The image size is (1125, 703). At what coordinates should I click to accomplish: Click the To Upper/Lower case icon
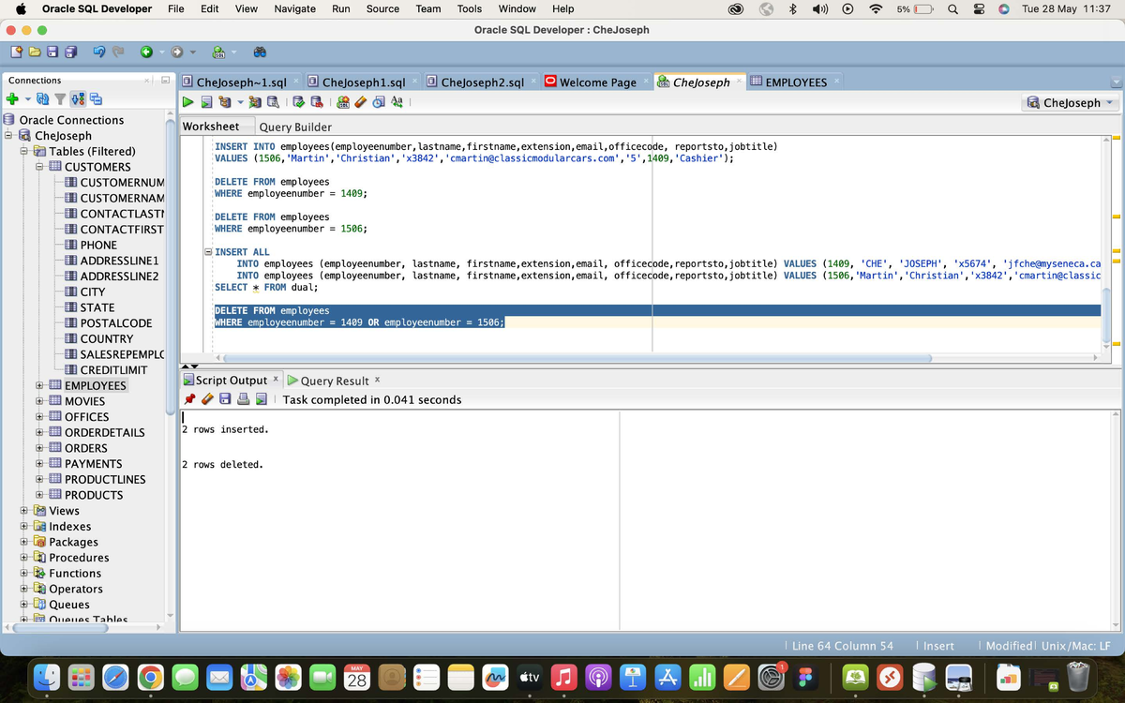[x=396, y=102]
